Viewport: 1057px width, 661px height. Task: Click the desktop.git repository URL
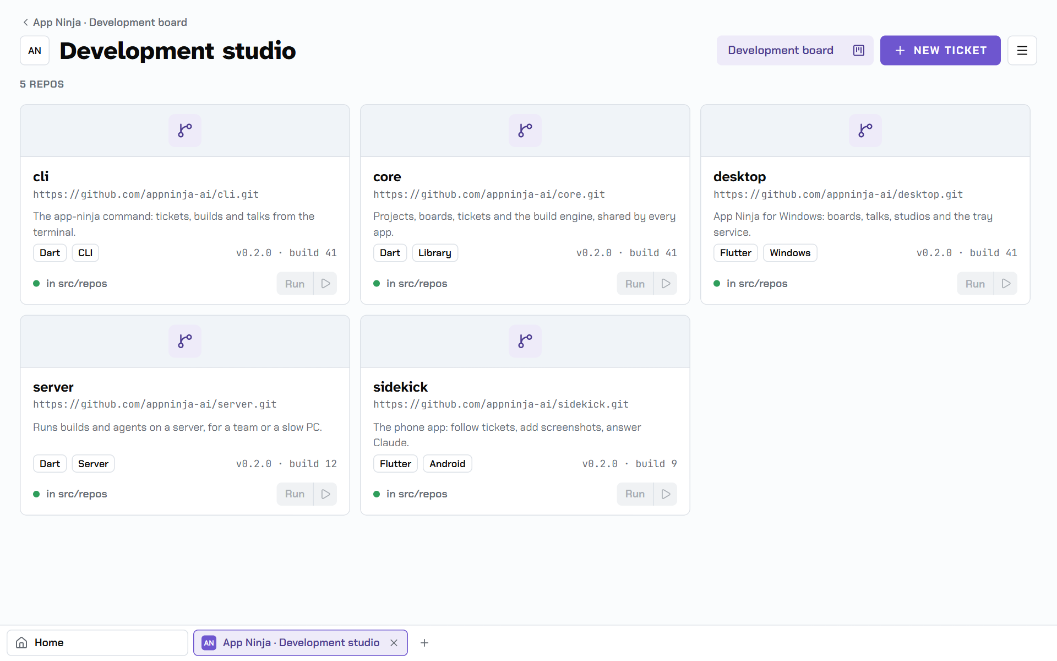[838, 194]
